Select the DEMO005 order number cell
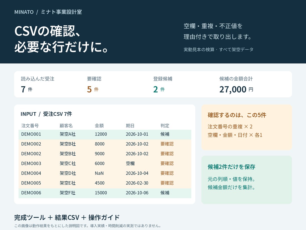This screenshot has width=306, height=230. pyautogui.click(x=31, y=183)
